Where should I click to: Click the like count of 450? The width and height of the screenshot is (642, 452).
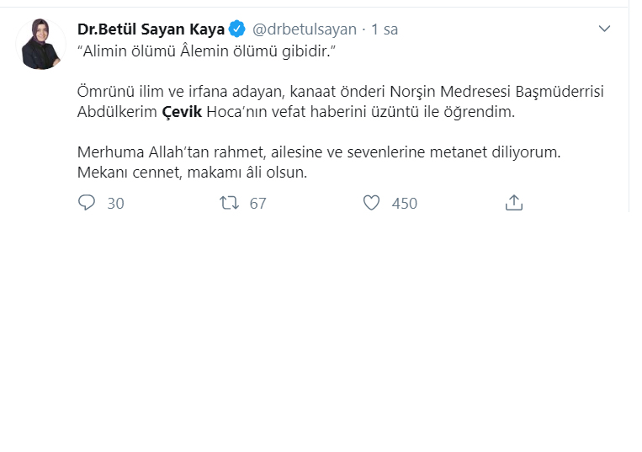click(x=405, y=203)
